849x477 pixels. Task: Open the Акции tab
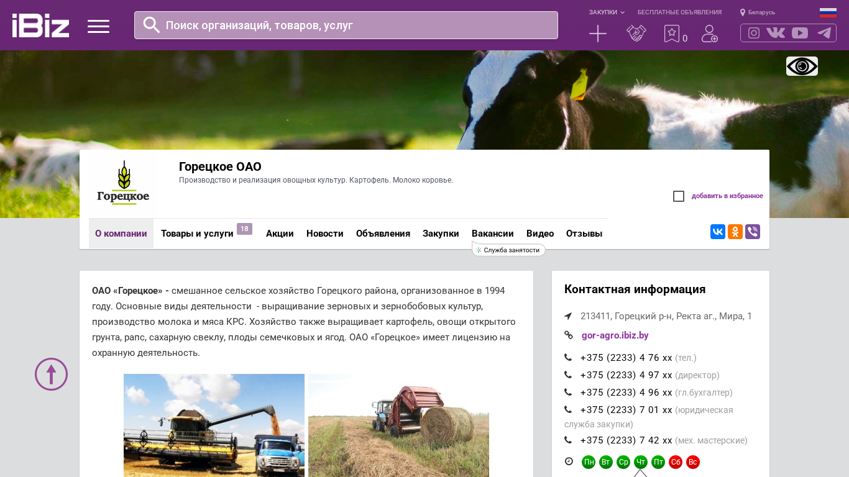pos(280,234)
